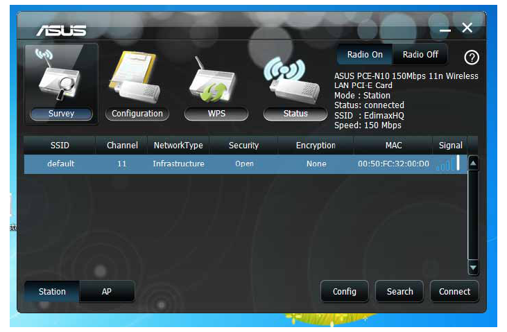Click the network list scrollbar track

pos(473,216)
